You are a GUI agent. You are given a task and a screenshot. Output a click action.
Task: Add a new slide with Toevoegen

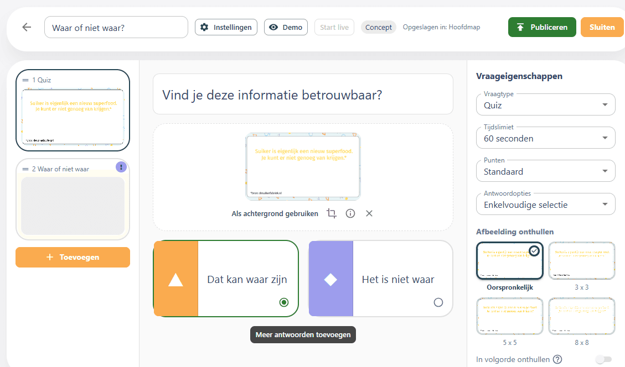[x=73, y=257]
